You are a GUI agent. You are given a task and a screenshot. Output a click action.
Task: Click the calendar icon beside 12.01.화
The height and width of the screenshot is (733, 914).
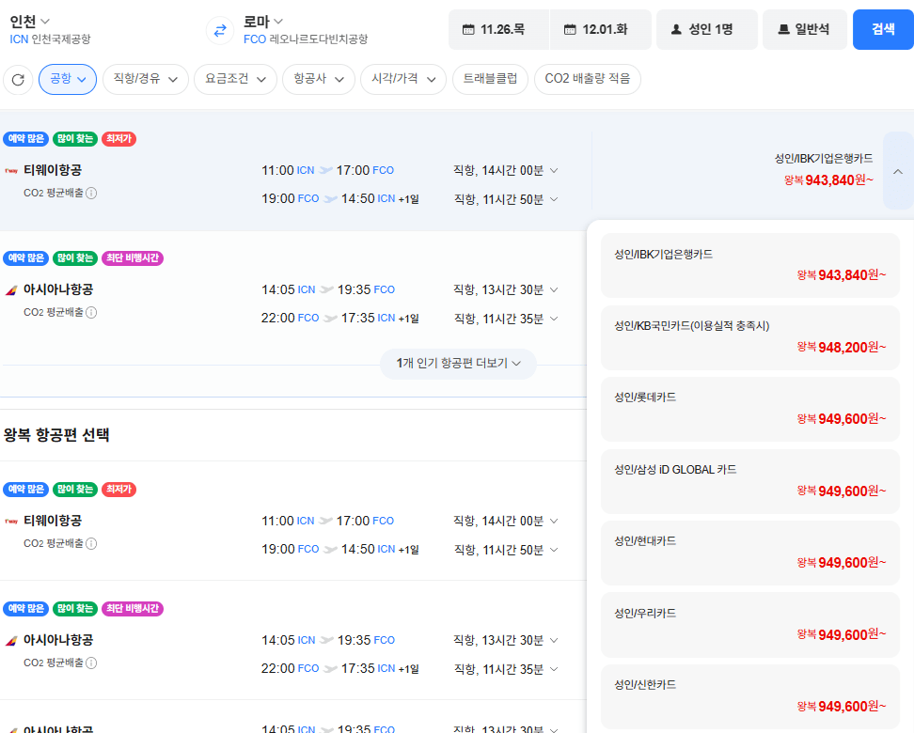(570, 29)
